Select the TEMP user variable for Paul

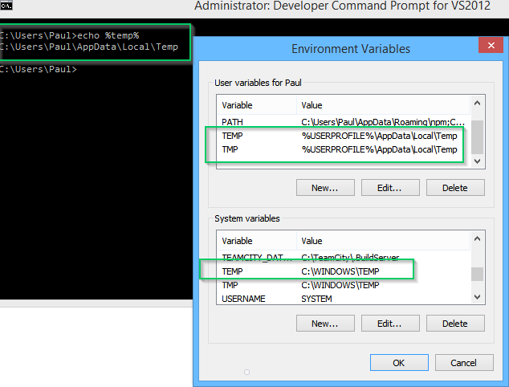pos(343,136)
